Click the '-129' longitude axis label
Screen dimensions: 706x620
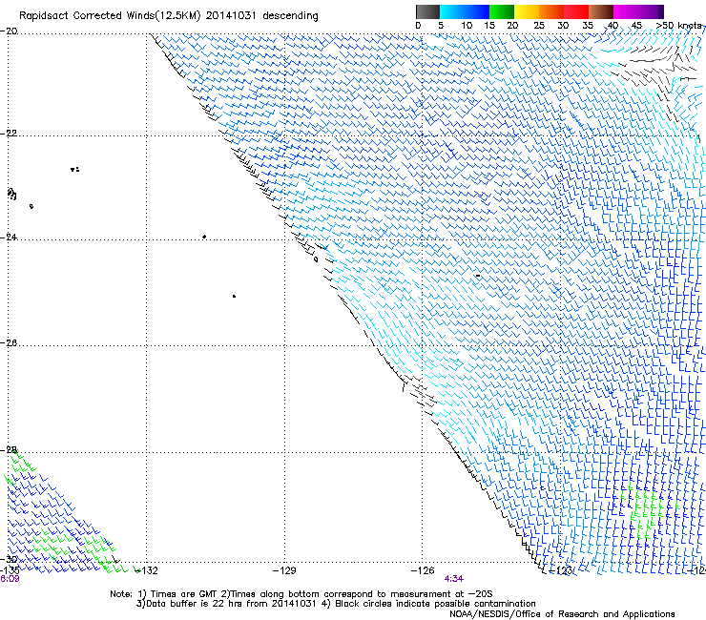(285, 570)
